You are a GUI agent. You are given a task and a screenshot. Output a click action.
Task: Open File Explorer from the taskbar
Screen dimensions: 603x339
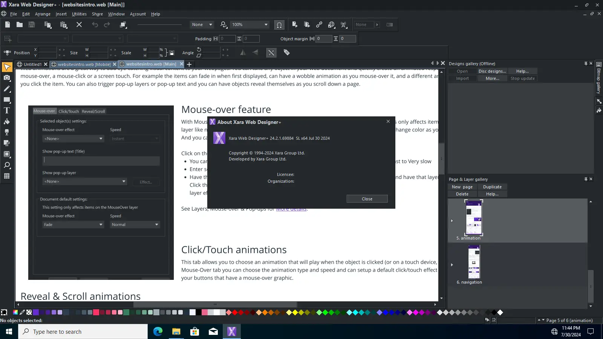[176, 331]
